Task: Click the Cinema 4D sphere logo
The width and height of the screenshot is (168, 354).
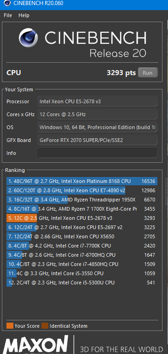Action: [x=29, y=37]
